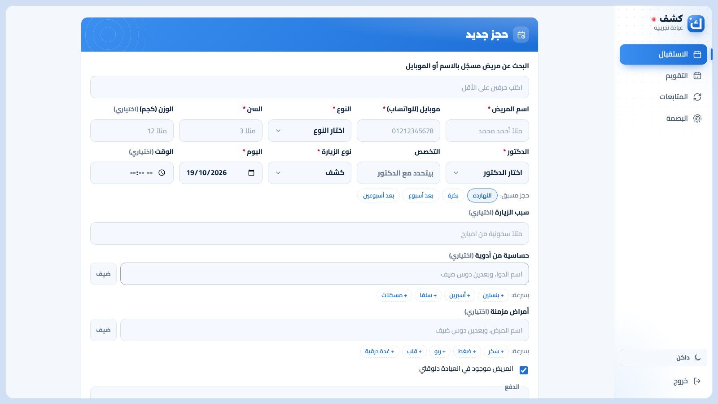Click the حجز جديد header calendar icon

(521, 35)
